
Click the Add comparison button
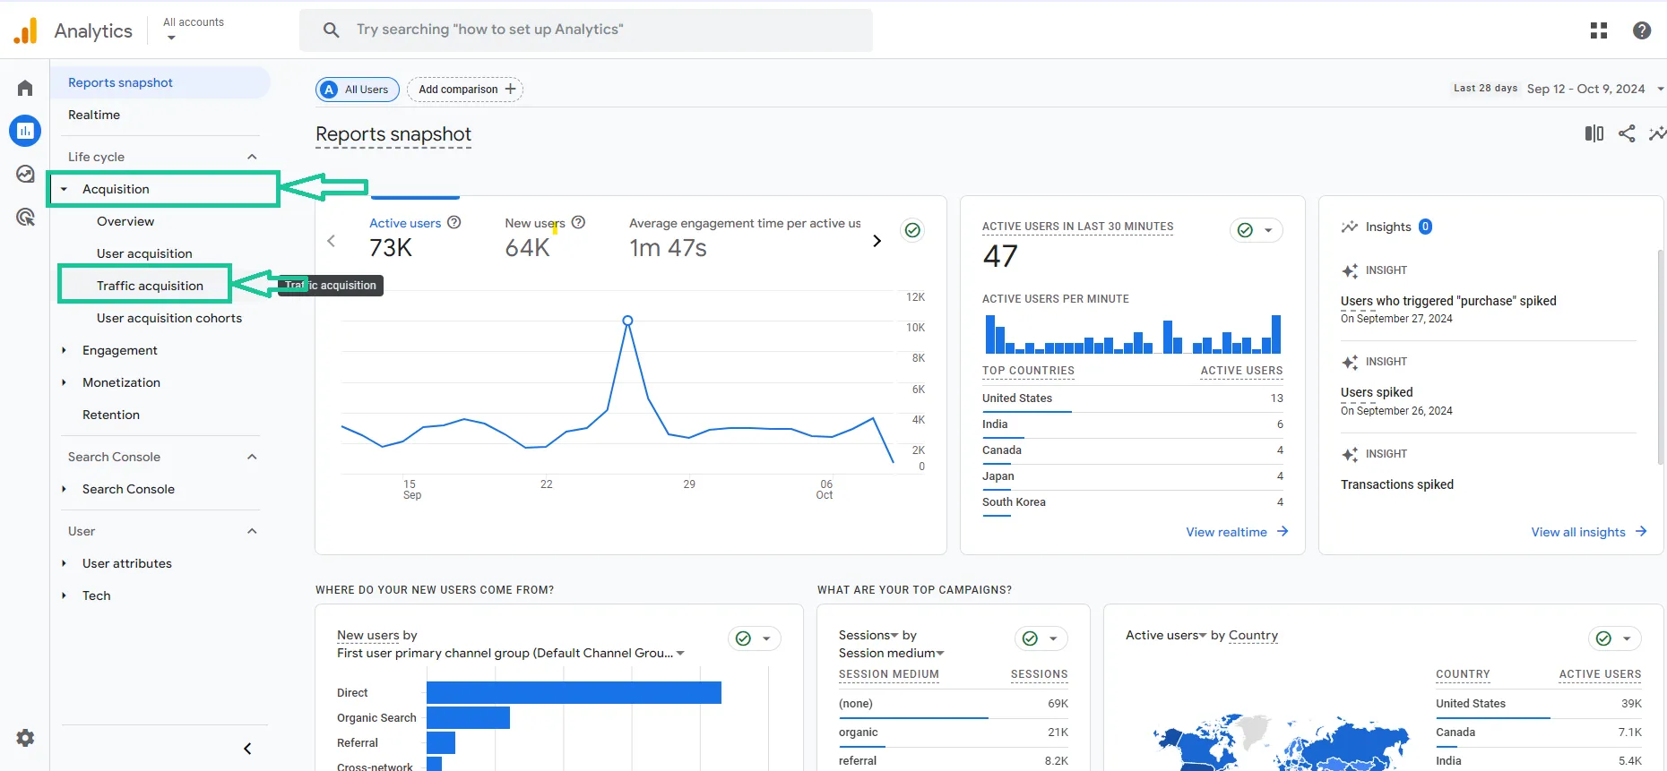(x=465, y=90)
